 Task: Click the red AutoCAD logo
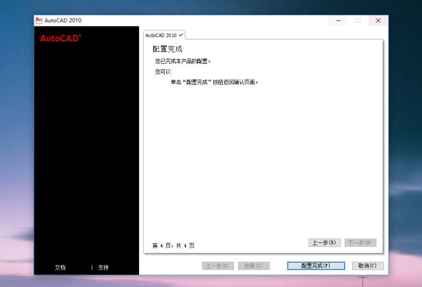tap(61, 38)
